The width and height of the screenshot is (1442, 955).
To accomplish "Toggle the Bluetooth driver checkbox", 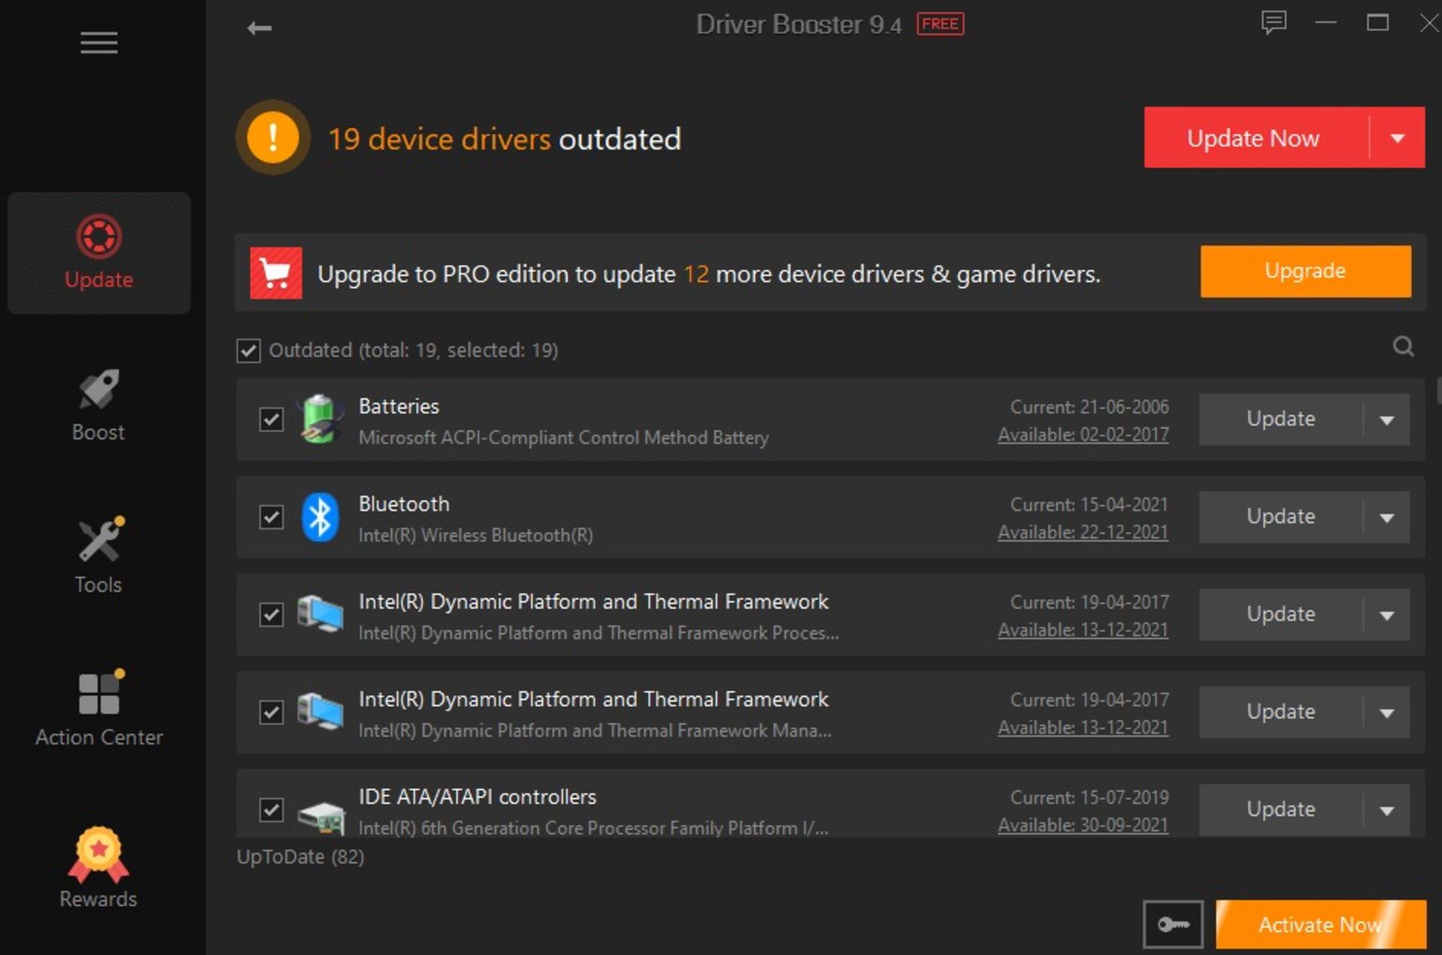I will pos(272,516).
